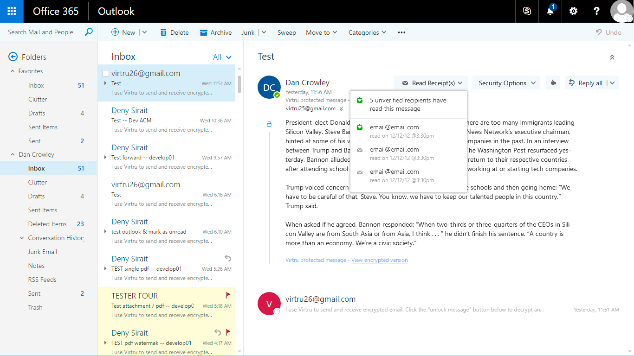The height and width of the screenshot is (356, 634).
Task: Open Reply all dropdown arrow
Action: [x=613, y=83]
